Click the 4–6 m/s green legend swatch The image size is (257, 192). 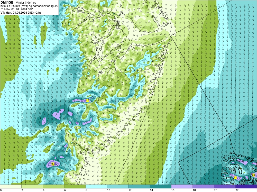[x=53, y=186]
